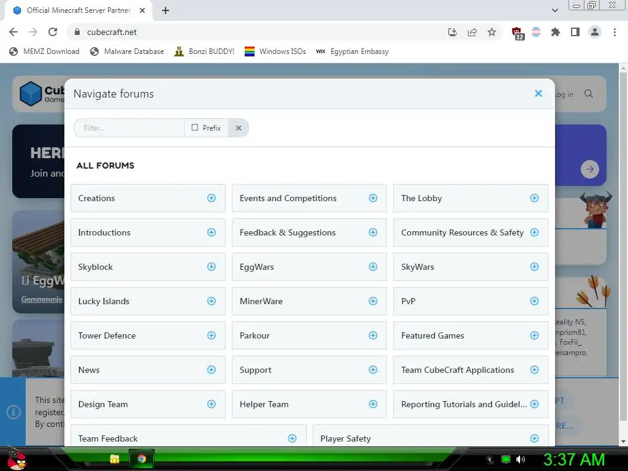Clear the filter with the X button
The width and height of the screenshot is (628, 471).
[239, 128]
